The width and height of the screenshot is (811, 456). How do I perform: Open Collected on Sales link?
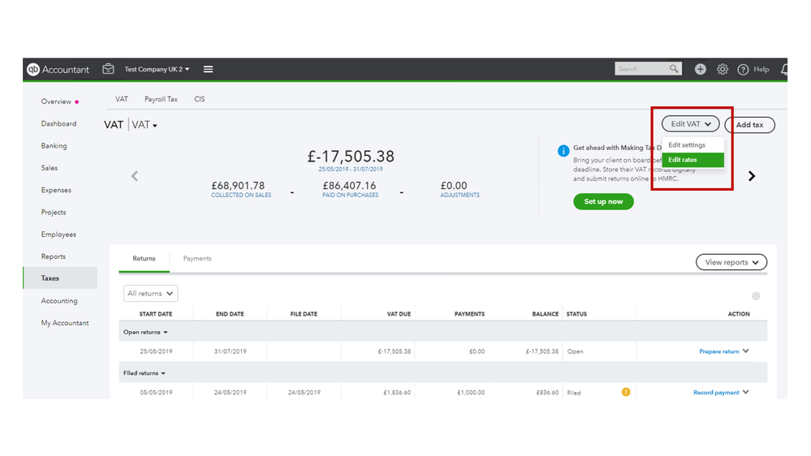pos(241,196)
